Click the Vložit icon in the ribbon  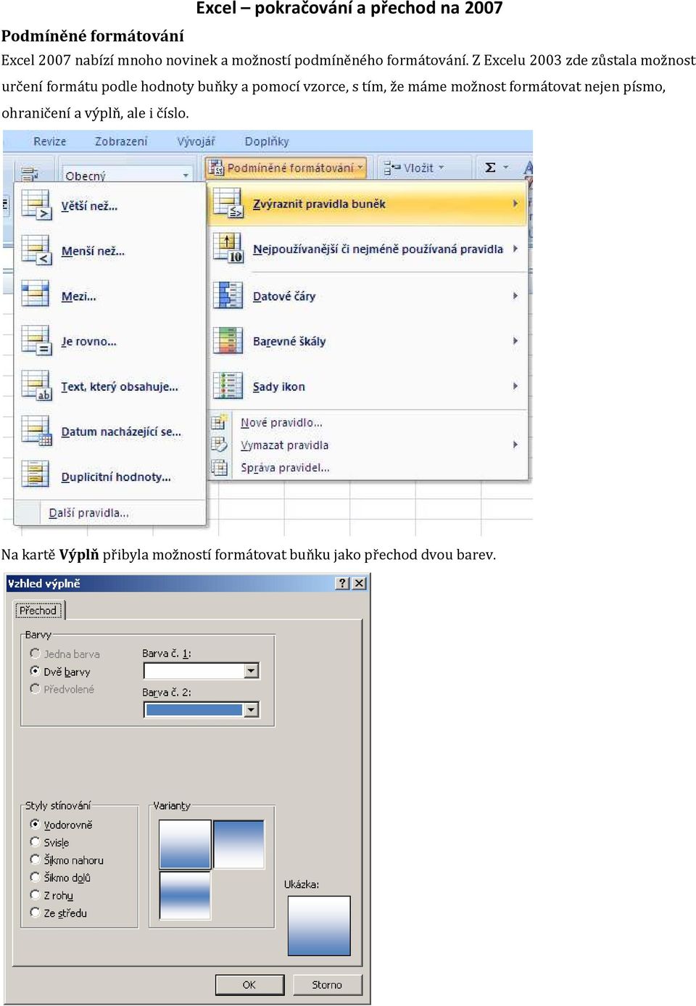392,168
